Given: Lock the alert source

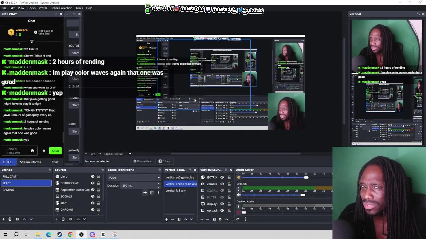Looking at the screenshot, I should click(x=98, y=203).
